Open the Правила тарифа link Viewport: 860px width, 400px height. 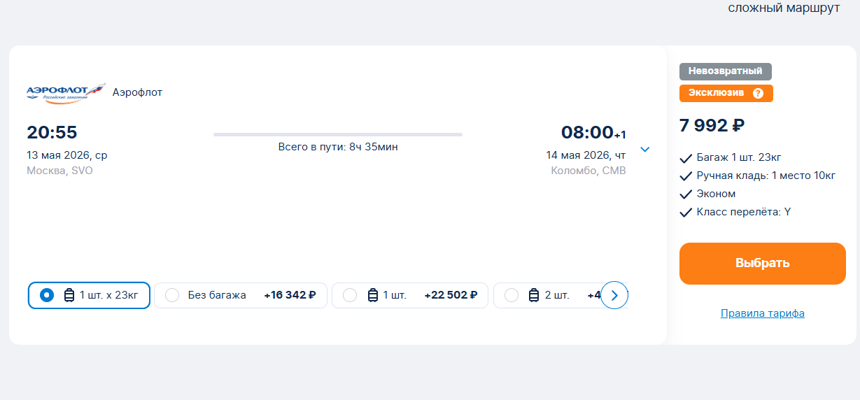click(763, 313)
